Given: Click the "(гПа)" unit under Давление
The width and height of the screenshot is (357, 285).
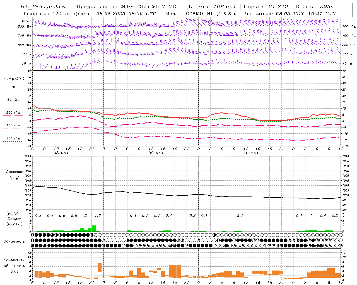Looking at the screenshot, I should click(x=15, y=178).
